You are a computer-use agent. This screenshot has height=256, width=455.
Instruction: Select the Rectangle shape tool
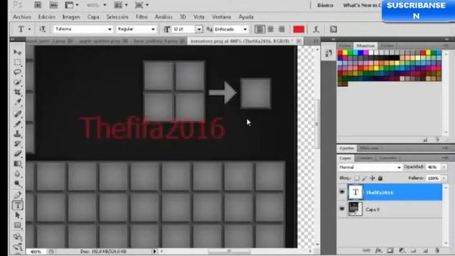pos(18,225)
